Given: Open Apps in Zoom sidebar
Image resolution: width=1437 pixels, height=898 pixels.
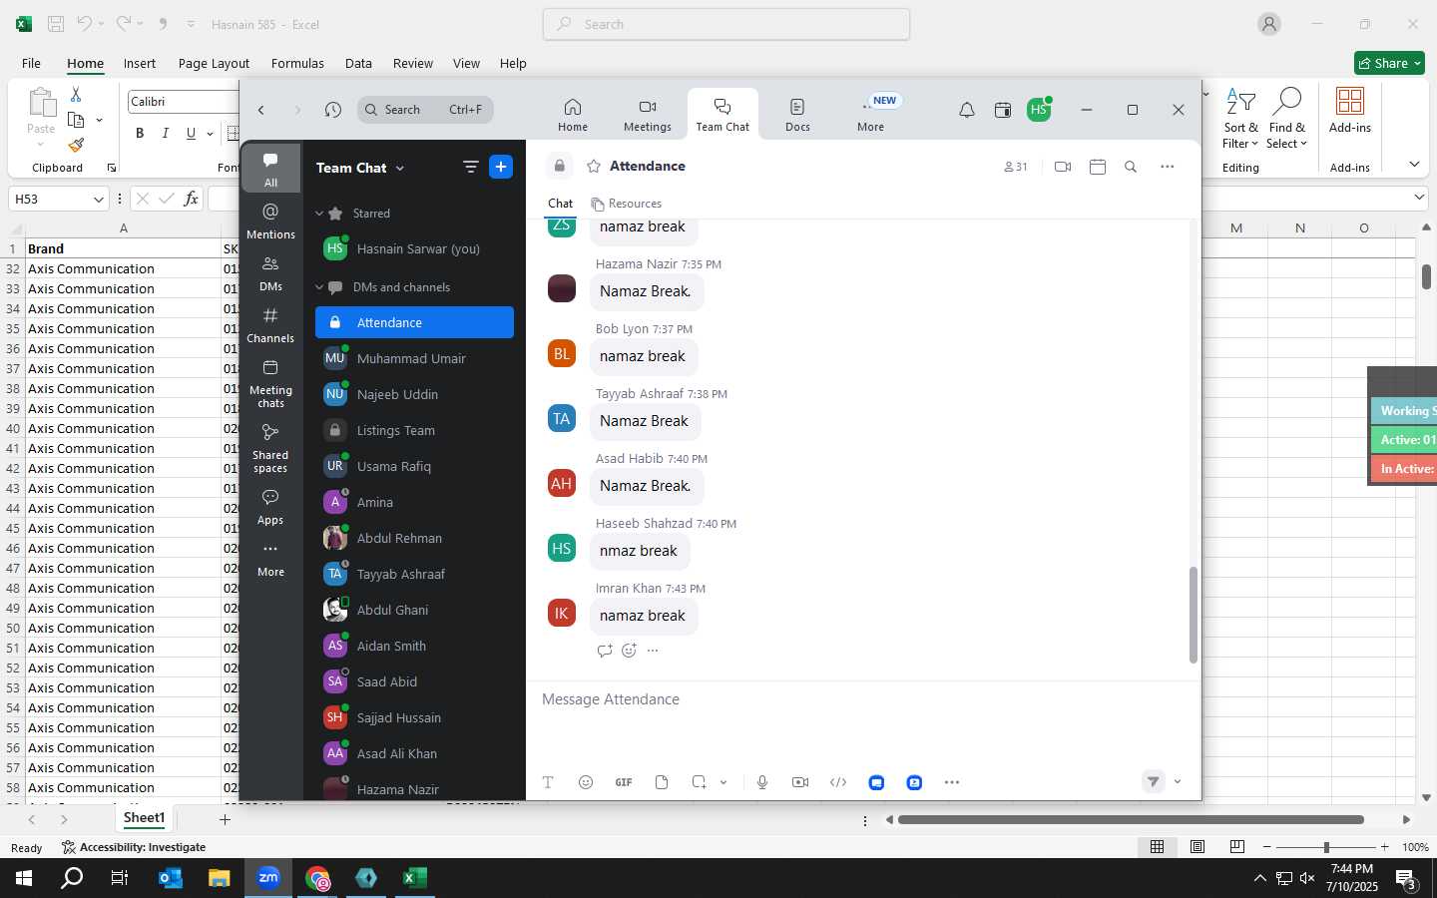Looking at the screenshot, I should click(x=270, y=507).
